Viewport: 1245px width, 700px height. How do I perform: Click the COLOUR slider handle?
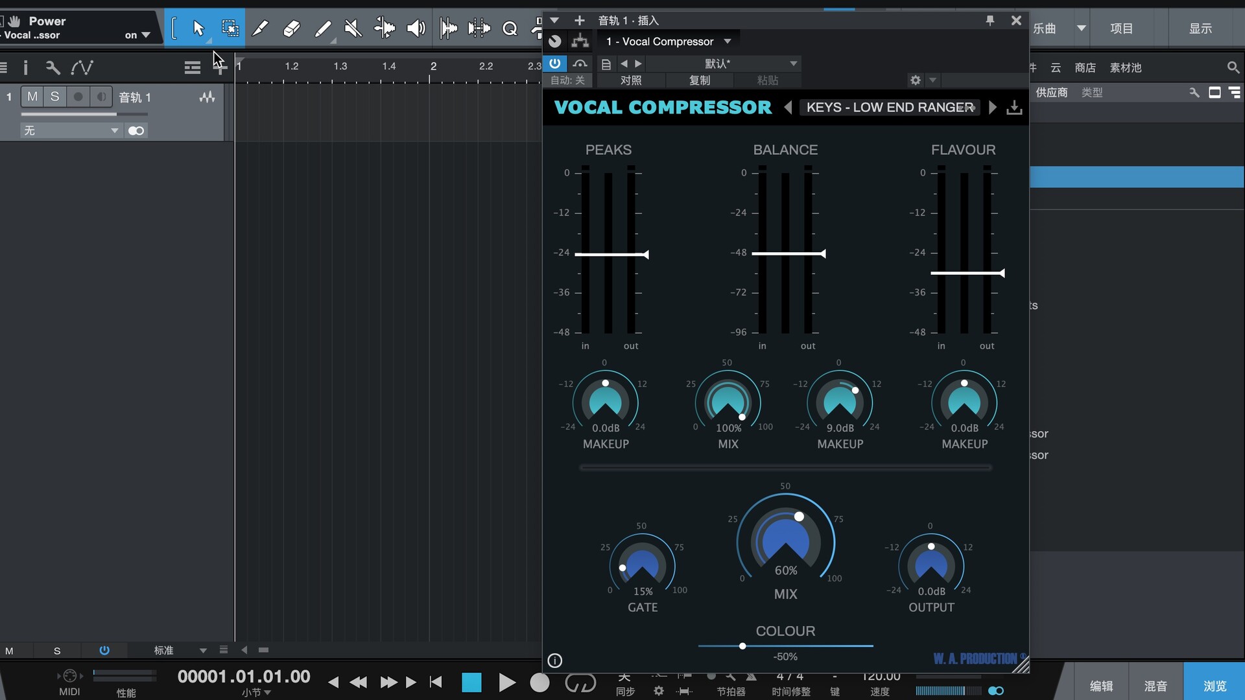click(x=742, y=646)
